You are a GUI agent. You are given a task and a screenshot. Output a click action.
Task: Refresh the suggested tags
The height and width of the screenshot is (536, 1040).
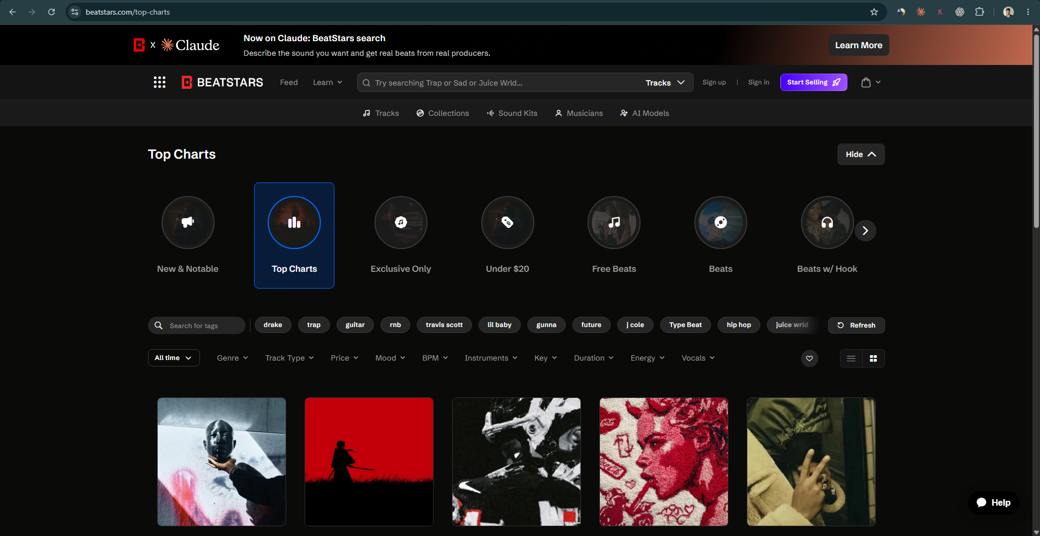pyautogui.click(x=856, y=325)
